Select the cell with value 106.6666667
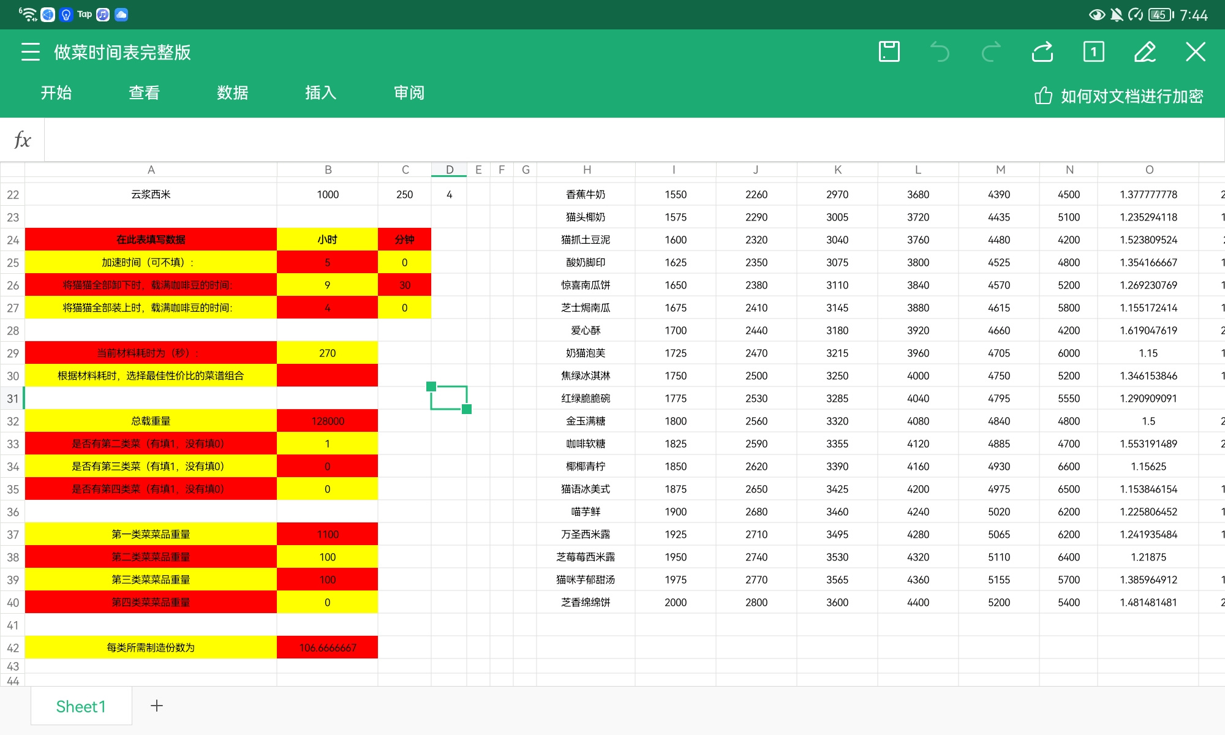Screen dimensions: 1225x735 coord(328,647)
